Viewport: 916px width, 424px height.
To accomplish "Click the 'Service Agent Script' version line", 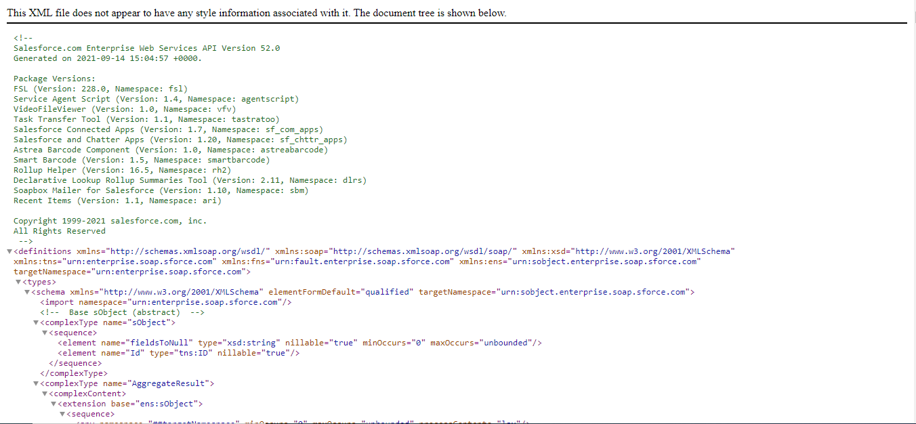I will [x=156, y=99].
